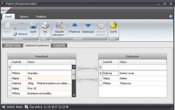Open the blue info icon at top right
Image resolution: width=175 pixels, height=110 pixels.
pyautogui.click(x=171, y=17)
